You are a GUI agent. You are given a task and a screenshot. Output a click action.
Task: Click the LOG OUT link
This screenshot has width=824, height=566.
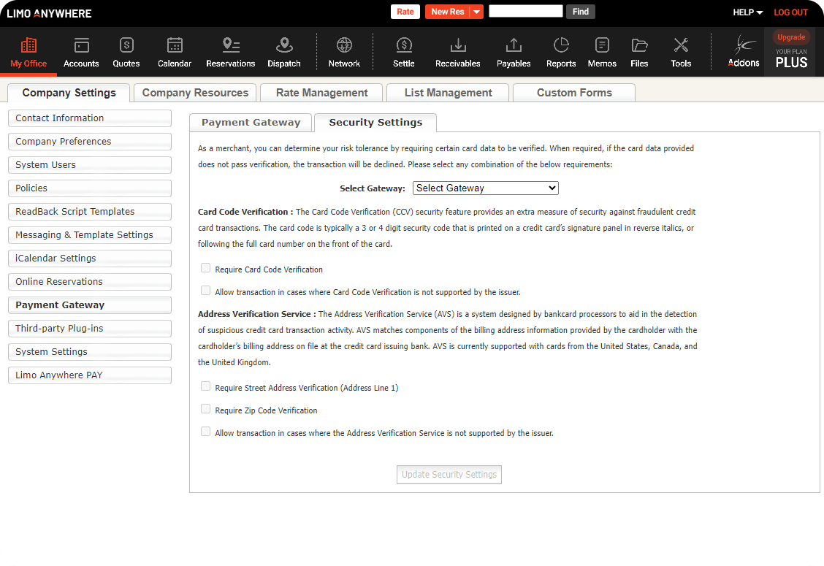(x=790, y=12)
